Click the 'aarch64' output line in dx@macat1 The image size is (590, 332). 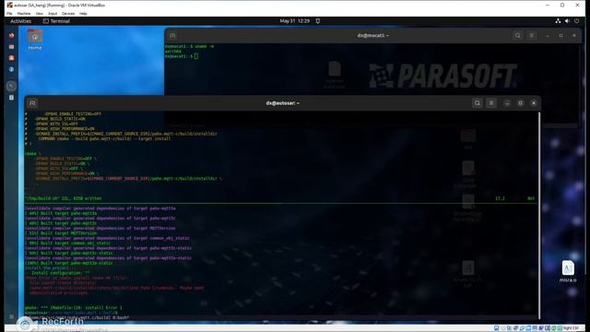tap(173, 52)
